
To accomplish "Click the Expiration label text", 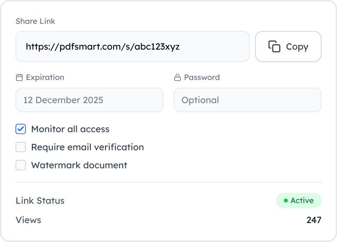I will point(45,77).
